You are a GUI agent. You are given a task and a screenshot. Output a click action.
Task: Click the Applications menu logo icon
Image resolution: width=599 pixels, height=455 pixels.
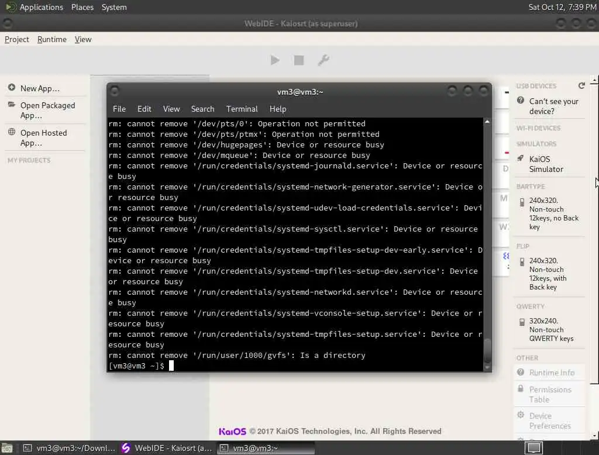coord(11,7)
